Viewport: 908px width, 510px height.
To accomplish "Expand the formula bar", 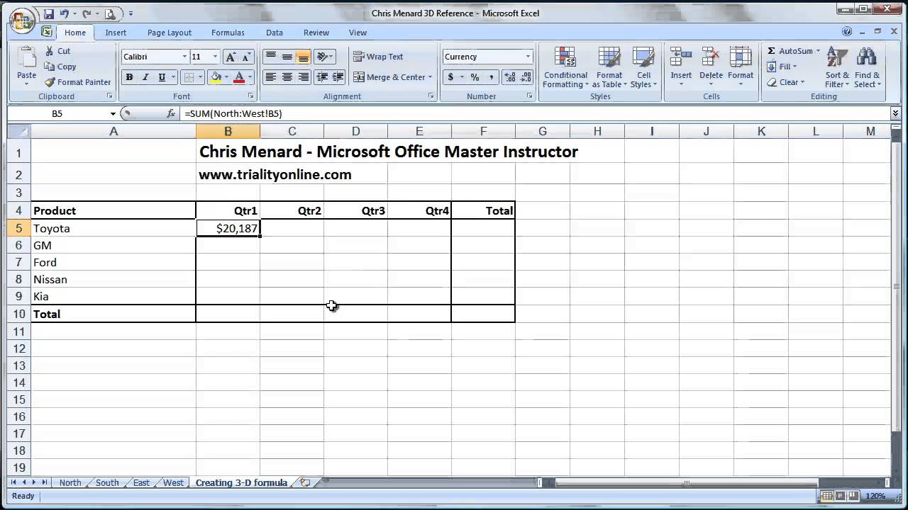I will [x=895, y=113].
